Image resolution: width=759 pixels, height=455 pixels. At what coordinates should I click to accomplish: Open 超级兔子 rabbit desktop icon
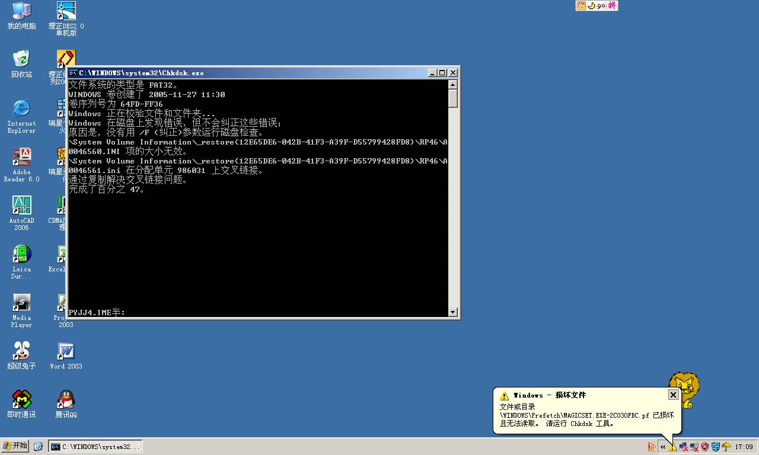(21, 355)
